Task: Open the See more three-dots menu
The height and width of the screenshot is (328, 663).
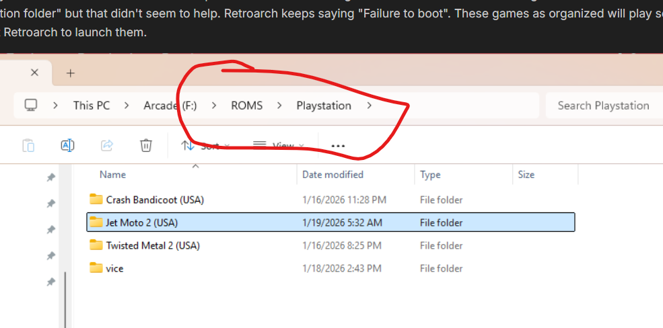Action: point(338,146)
